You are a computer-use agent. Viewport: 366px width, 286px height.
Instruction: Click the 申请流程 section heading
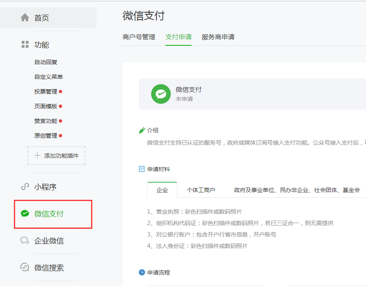[x=158, y=273]
